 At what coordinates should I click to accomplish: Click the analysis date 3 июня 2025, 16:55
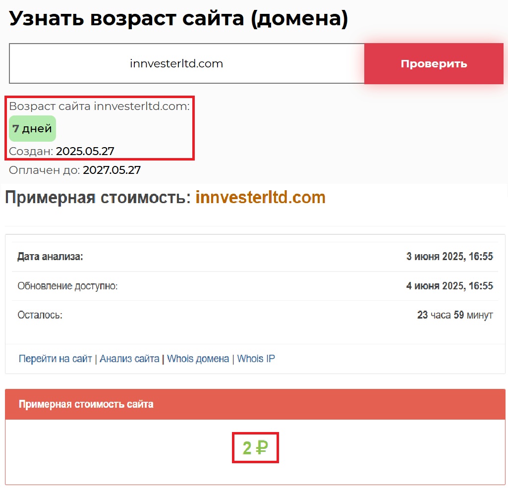[x=450, y=257]
